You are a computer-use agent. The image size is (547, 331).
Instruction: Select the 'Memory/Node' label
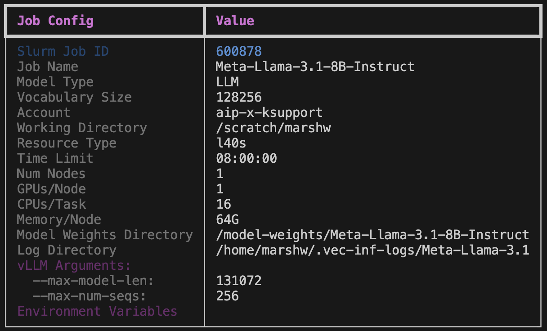(59, 219)
